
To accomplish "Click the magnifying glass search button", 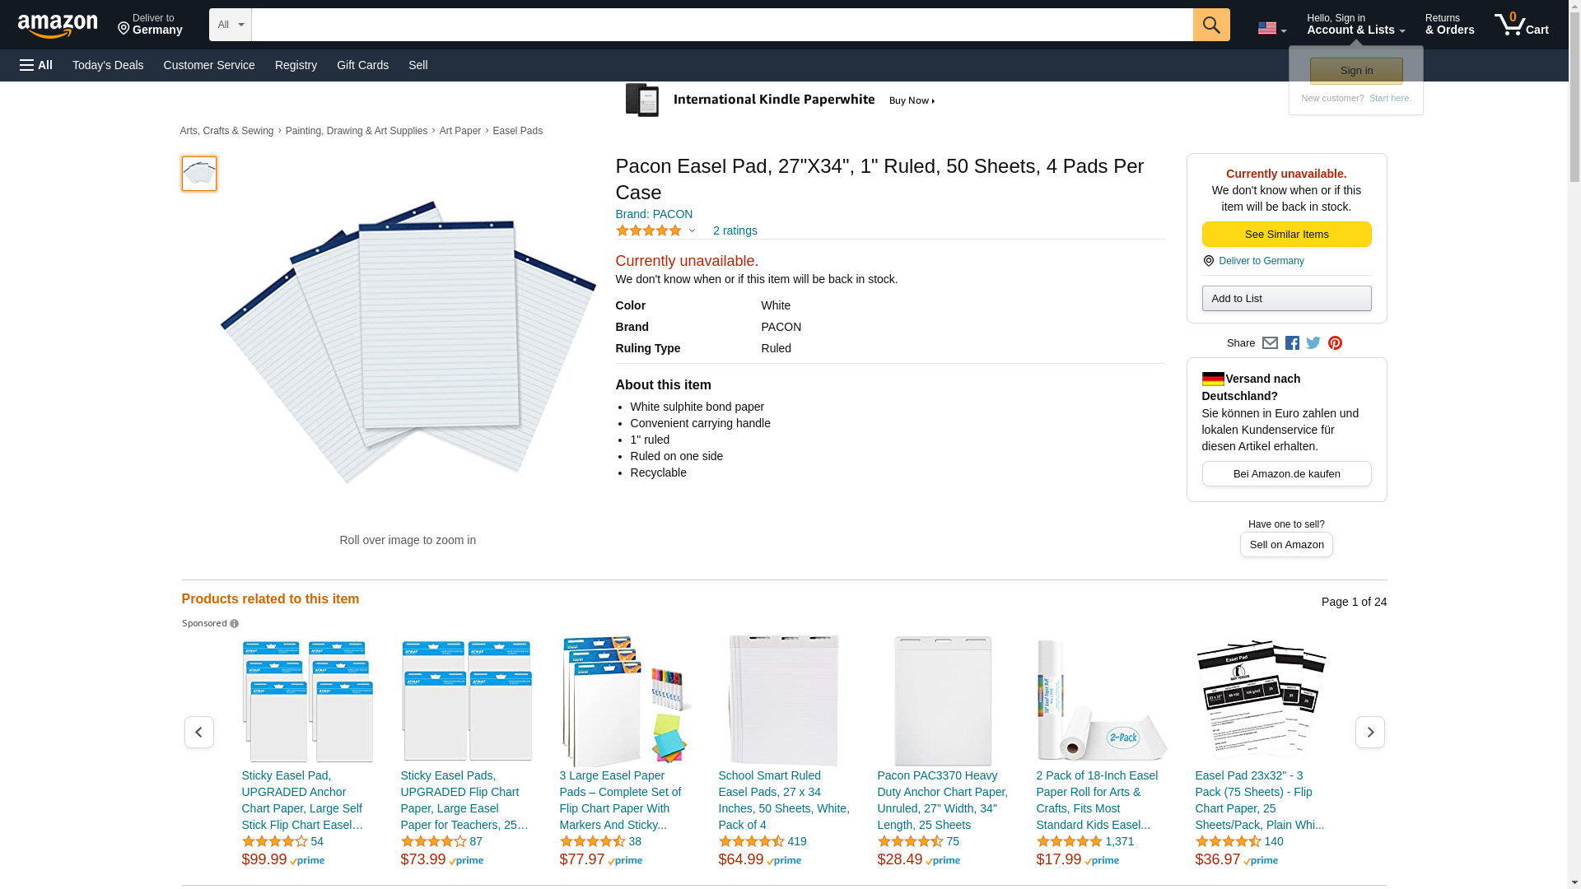I will coord(1210,25).
